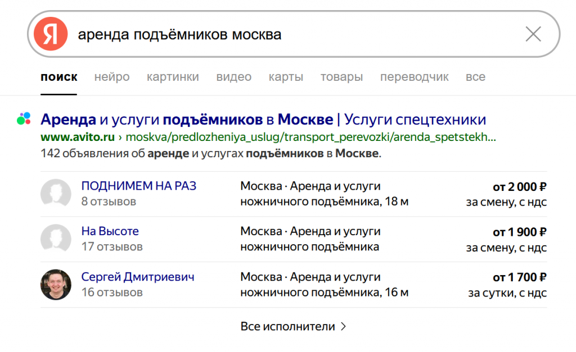Switch to the 'поиск' tab
Image resolution: width=576 pixels, height=352 pixels.
coord(58,77)
